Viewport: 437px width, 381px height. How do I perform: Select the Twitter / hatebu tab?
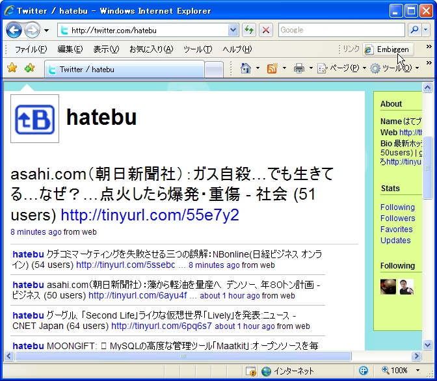(x=124, y=70)
